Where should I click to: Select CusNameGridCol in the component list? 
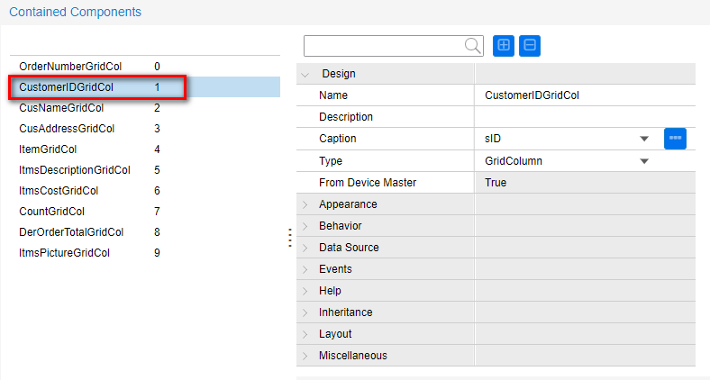(x=61, y=108)
